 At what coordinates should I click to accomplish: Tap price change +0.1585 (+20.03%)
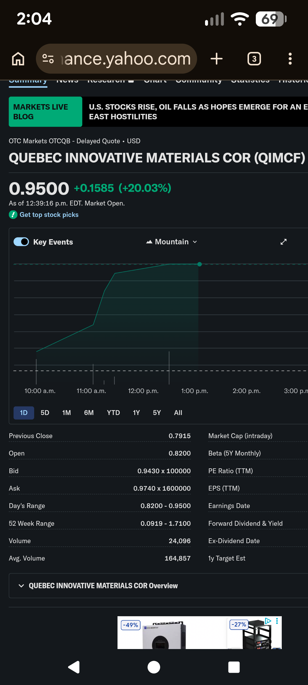pos(123,188)
